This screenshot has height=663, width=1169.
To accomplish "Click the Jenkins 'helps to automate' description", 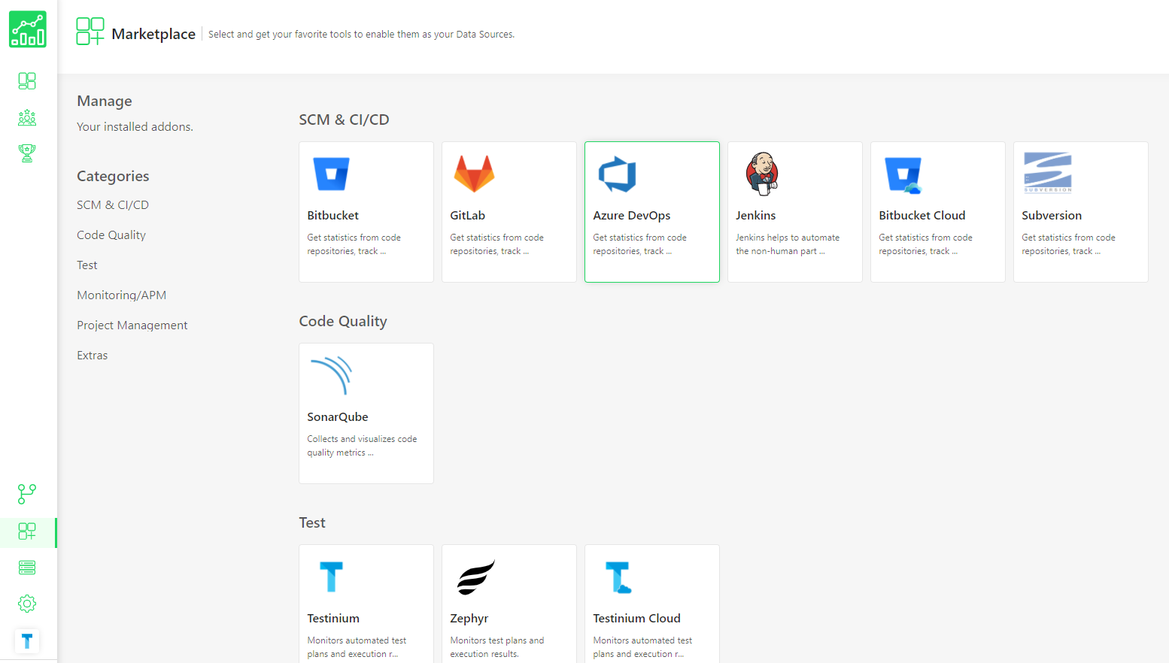I will pos(788,244).
